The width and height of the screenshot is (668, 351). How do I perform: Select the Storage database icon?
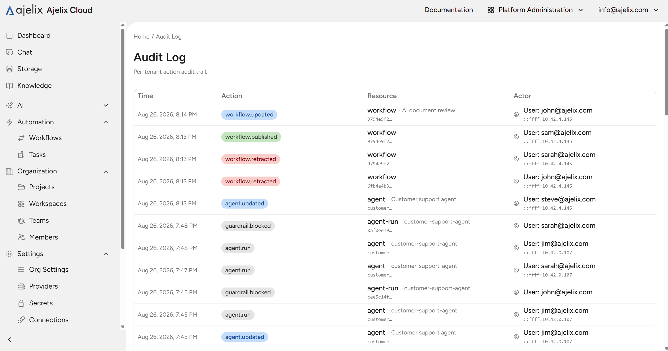[9, 69]
